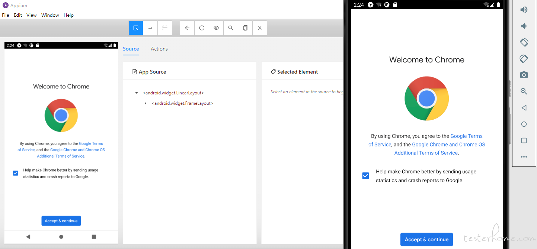The width and height of the screenshot is (537, 249).
Task: Click the Selected Element panel header
Action: (x=294, y=72)
